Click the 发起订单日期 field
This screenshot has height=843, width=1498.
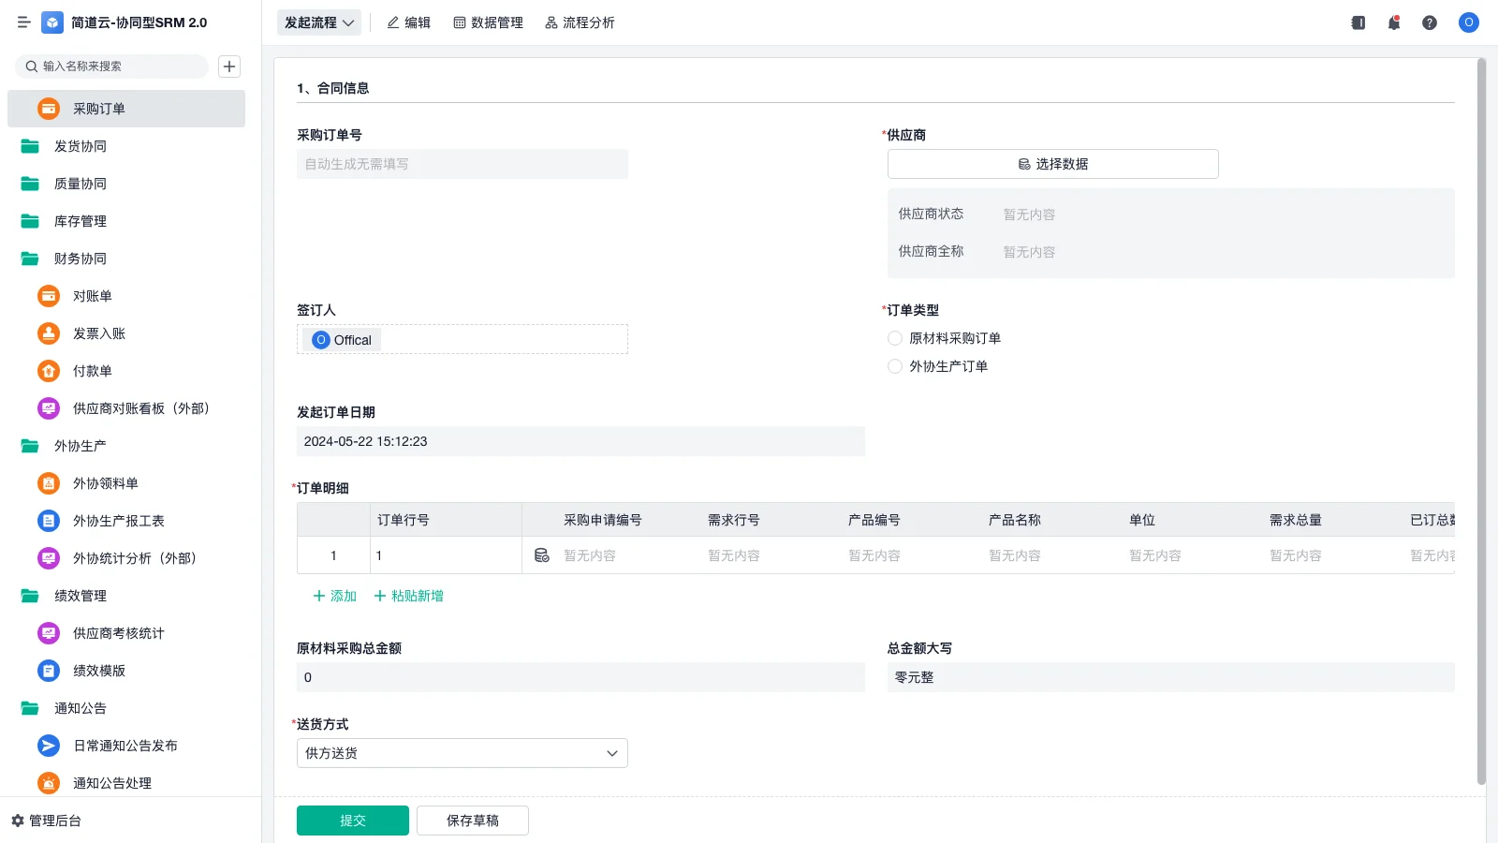coord(580,441)
